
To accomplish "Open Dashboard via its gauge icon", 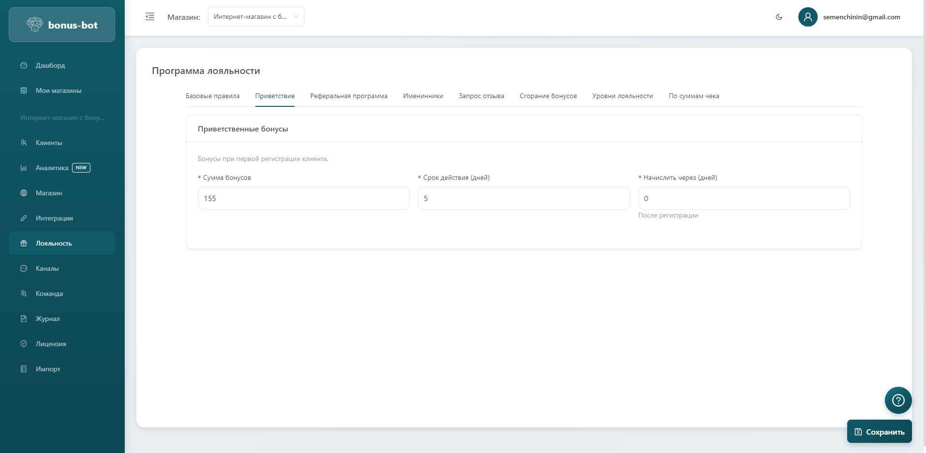I will coord(24,65).
